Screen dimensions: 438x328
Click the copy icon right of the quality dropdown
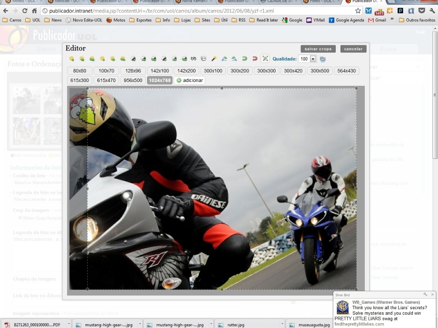(x=323, y=59)
